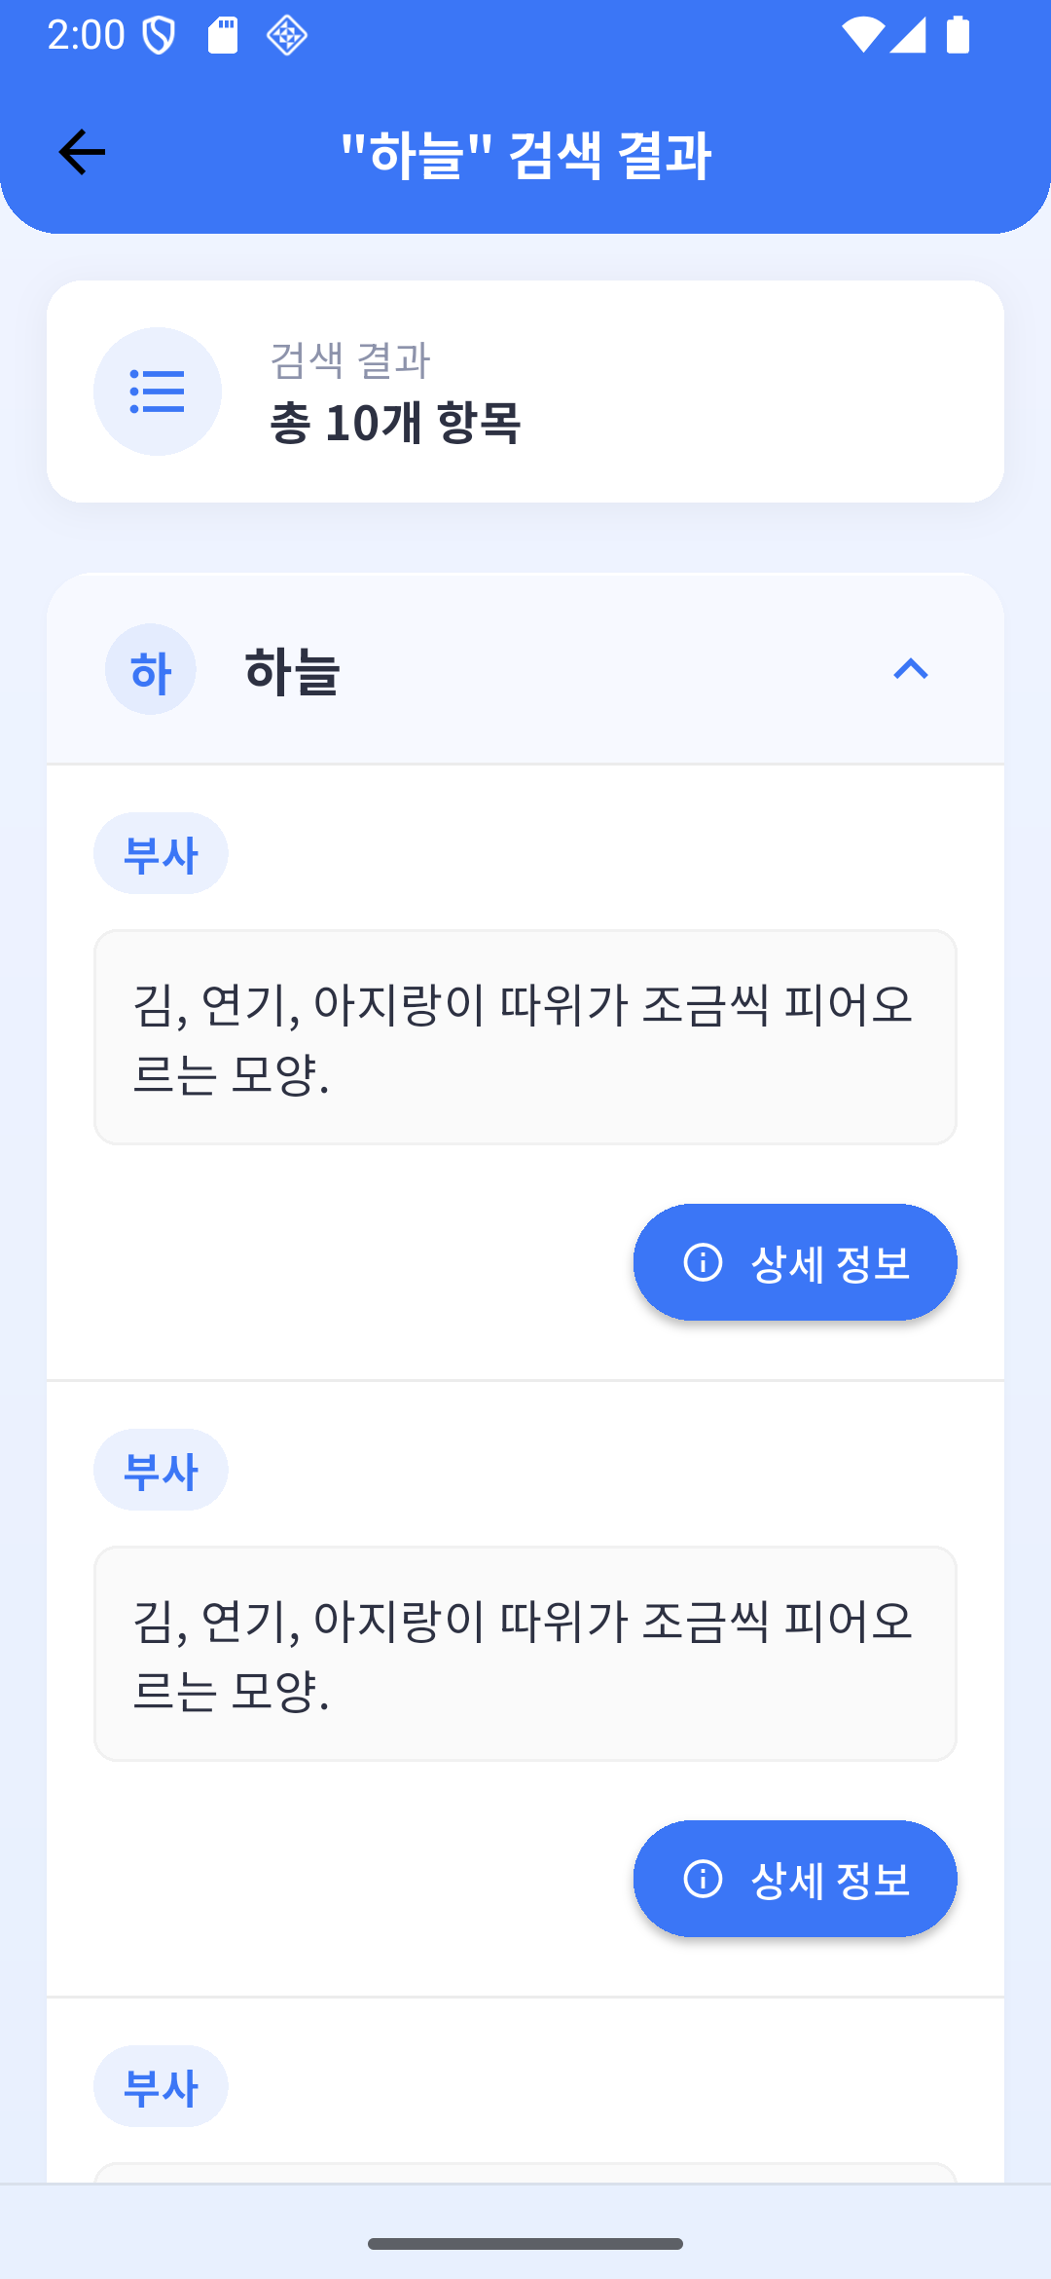This screenshot has height=2279, width=1051.
Task: Tap the "하늘" 검색 결과 page title
Action: pos(525,154)
